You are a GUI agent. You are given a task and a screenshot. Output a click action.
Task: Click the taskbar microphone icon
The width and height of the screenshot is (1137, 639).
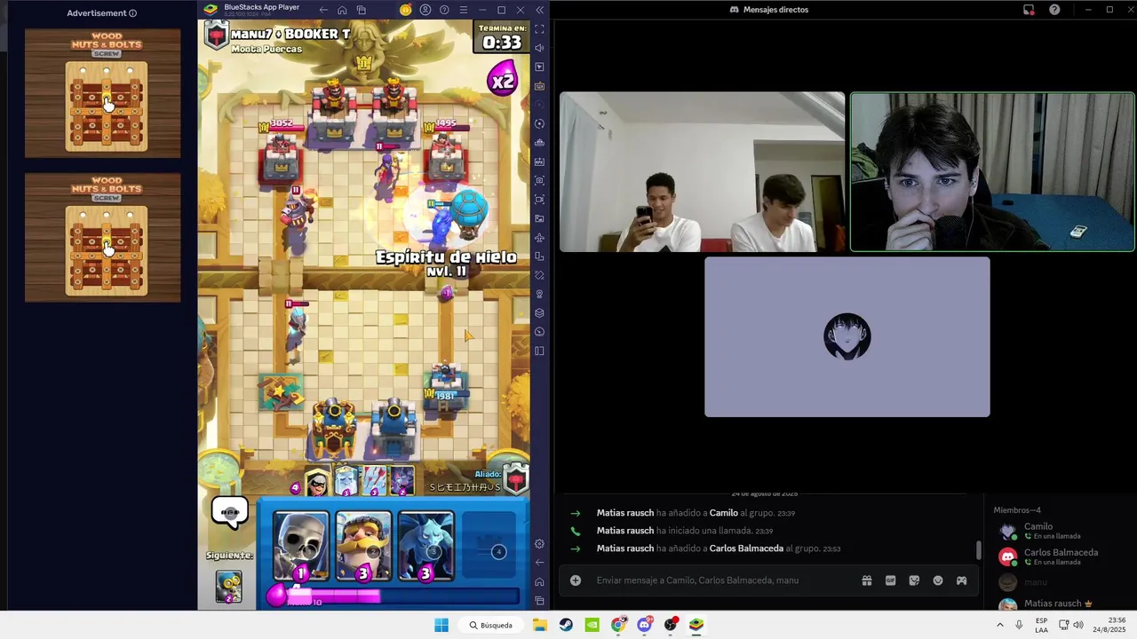coord(1019,625)
